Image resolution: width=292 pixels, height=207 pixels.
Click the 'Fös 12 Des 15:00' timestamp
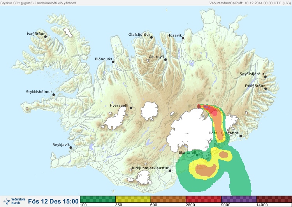(53, 202)
